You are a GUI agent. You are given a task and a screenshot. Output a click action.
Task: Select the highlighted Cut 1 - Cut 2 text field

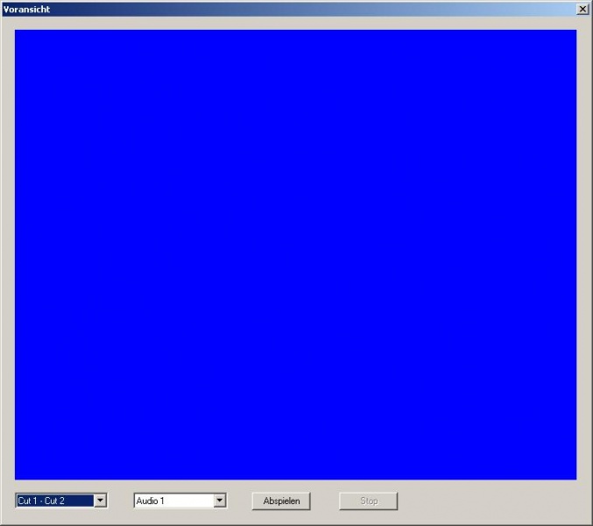point(53,501)
